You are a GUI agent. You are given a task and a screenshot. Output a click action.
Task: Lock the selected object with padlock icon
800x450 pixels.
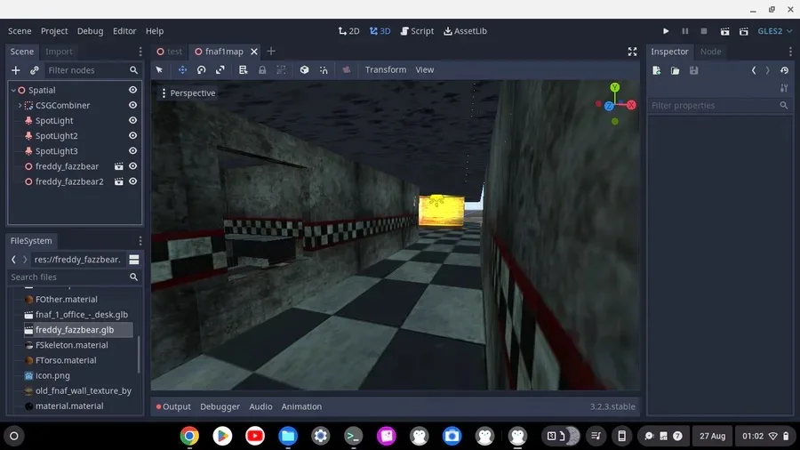pos(262,70)
